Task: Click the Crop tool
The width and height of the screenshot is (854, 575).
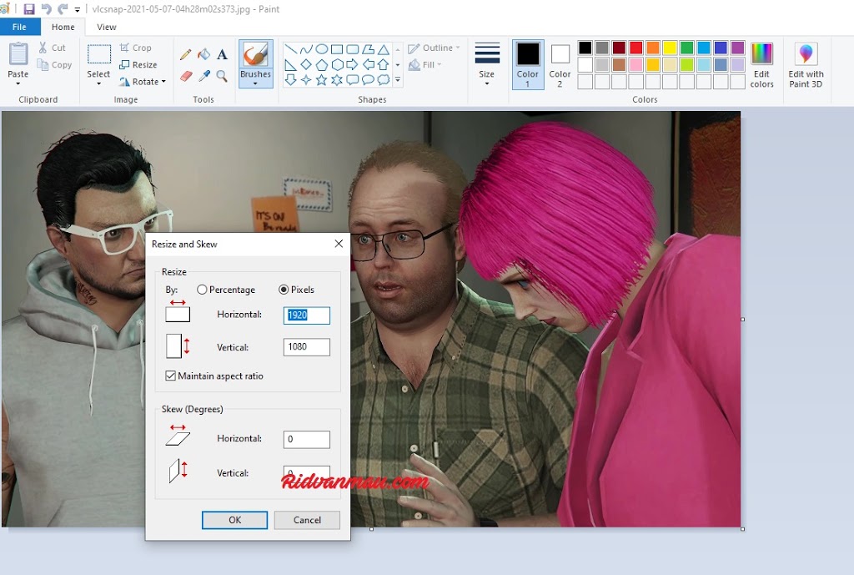Action: click(x=136, y=48)
